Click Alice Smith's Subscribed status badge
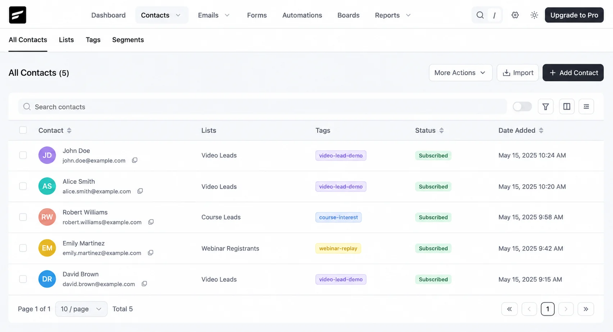 [x=433, y=186]
